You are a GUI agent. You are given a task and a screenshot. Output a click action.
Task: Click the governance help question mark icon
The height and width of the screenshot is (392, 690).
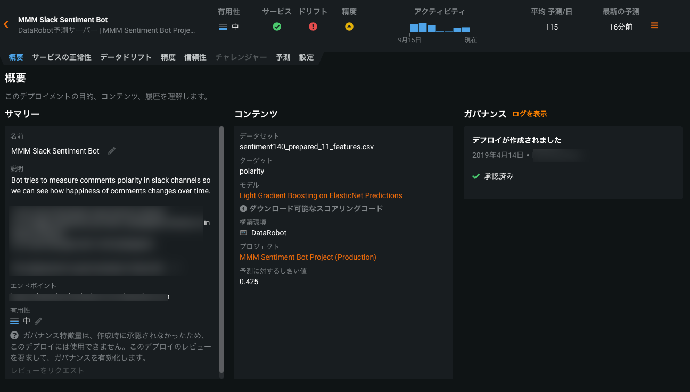(15, 336)
